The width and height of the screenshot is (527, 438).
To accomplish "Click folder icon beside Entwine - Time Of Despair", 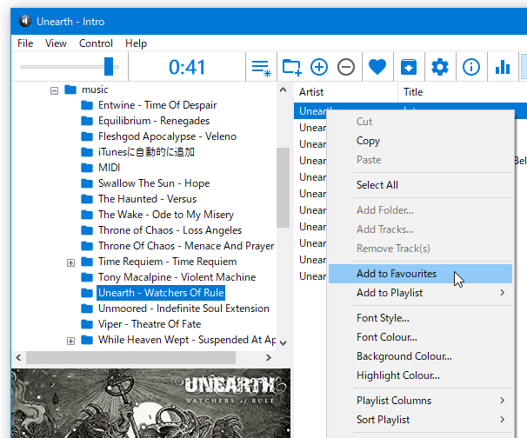I will point(87,105).
